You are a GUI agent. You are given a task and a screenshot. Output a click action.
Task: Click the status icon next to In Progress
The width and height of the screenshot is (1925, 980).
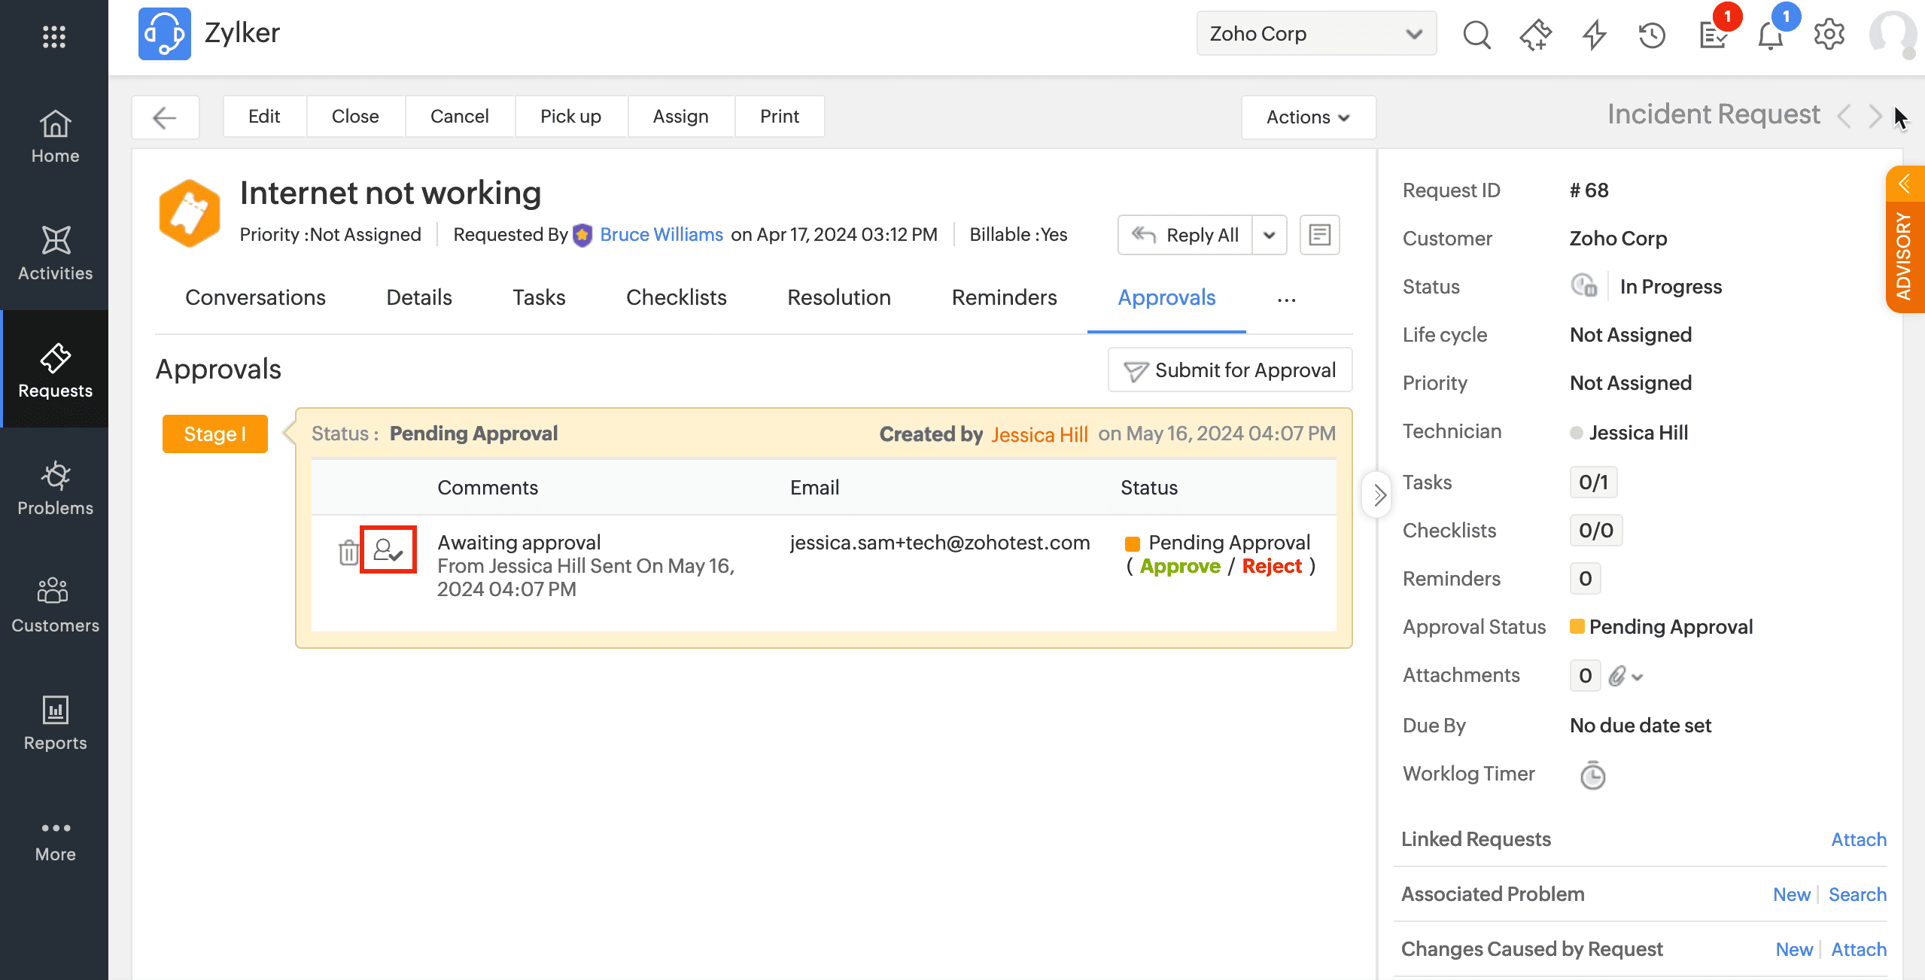pyautogui.click(x=1584, y=286)
